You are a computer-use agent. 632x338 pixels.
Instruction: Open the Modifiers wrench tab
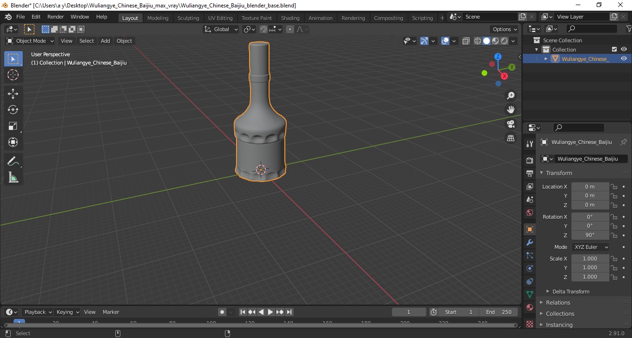(x=530, y=242)
